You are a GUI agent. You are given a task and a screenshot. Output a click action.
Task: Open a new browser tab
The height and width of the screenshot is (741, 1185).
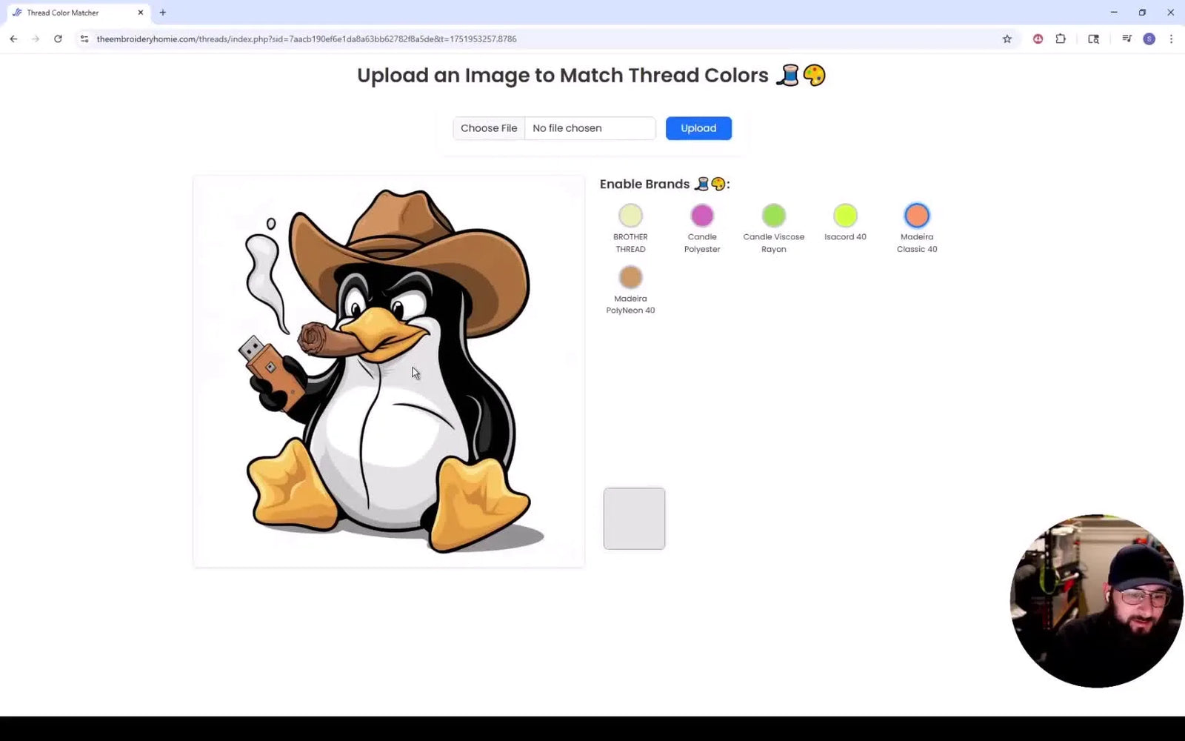(x=162, y=12)
